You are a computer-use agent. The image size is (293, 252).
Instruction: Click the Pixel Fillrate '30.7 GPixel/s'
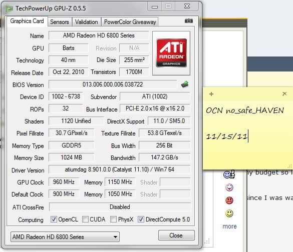click(x=72, y=133)
